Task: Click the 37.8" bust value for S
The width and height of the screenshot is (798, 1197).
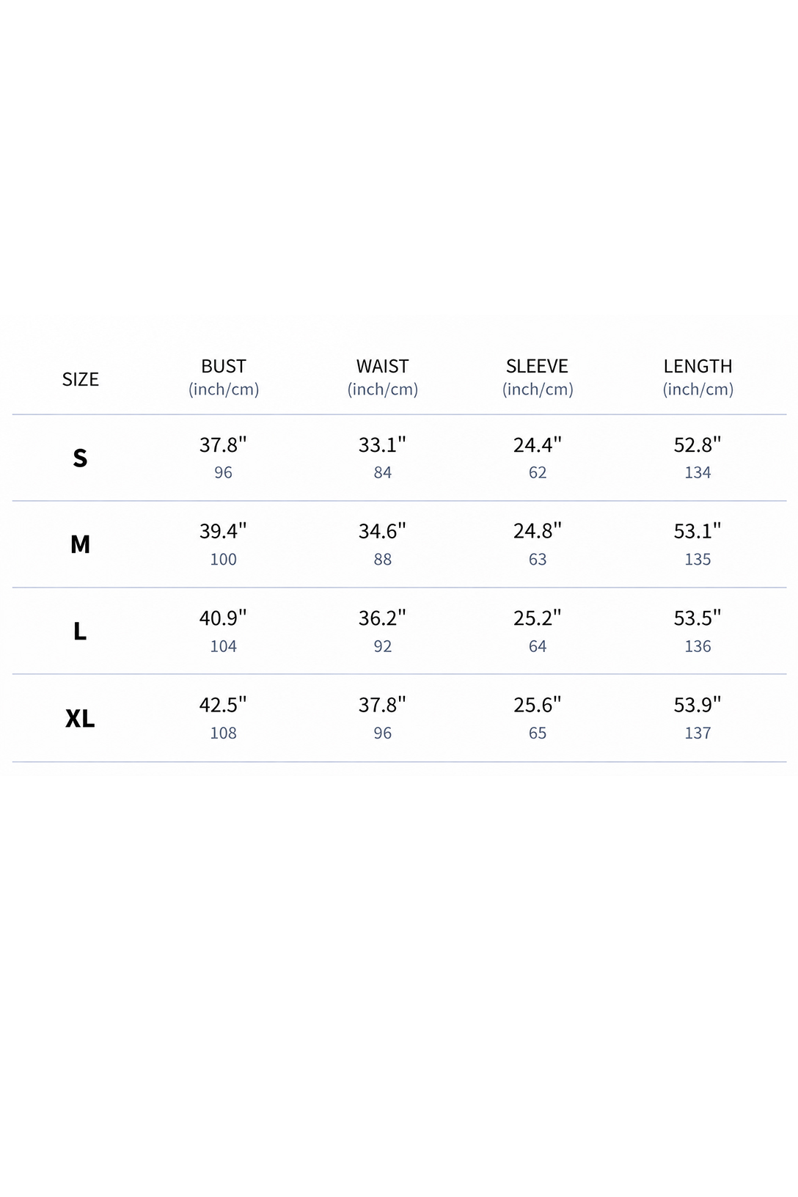Action: (223, 444)
